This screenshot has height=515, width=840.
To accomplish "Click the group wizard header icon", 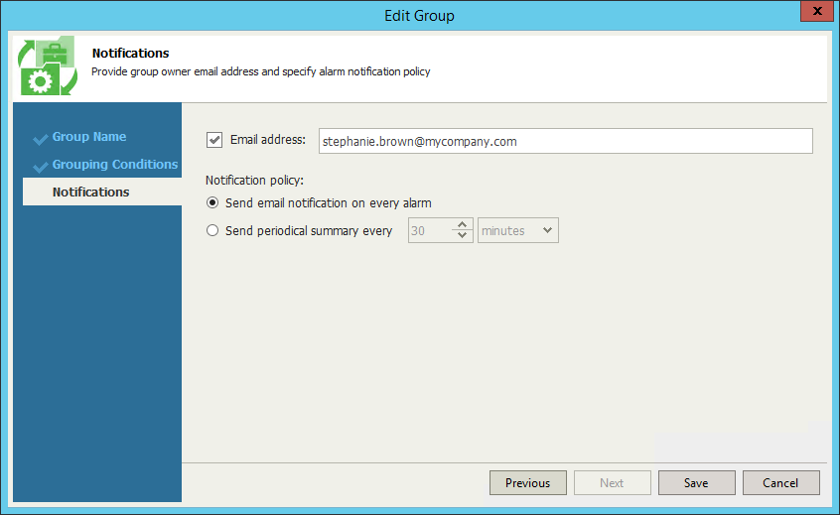I will click(x=47, y=65).
